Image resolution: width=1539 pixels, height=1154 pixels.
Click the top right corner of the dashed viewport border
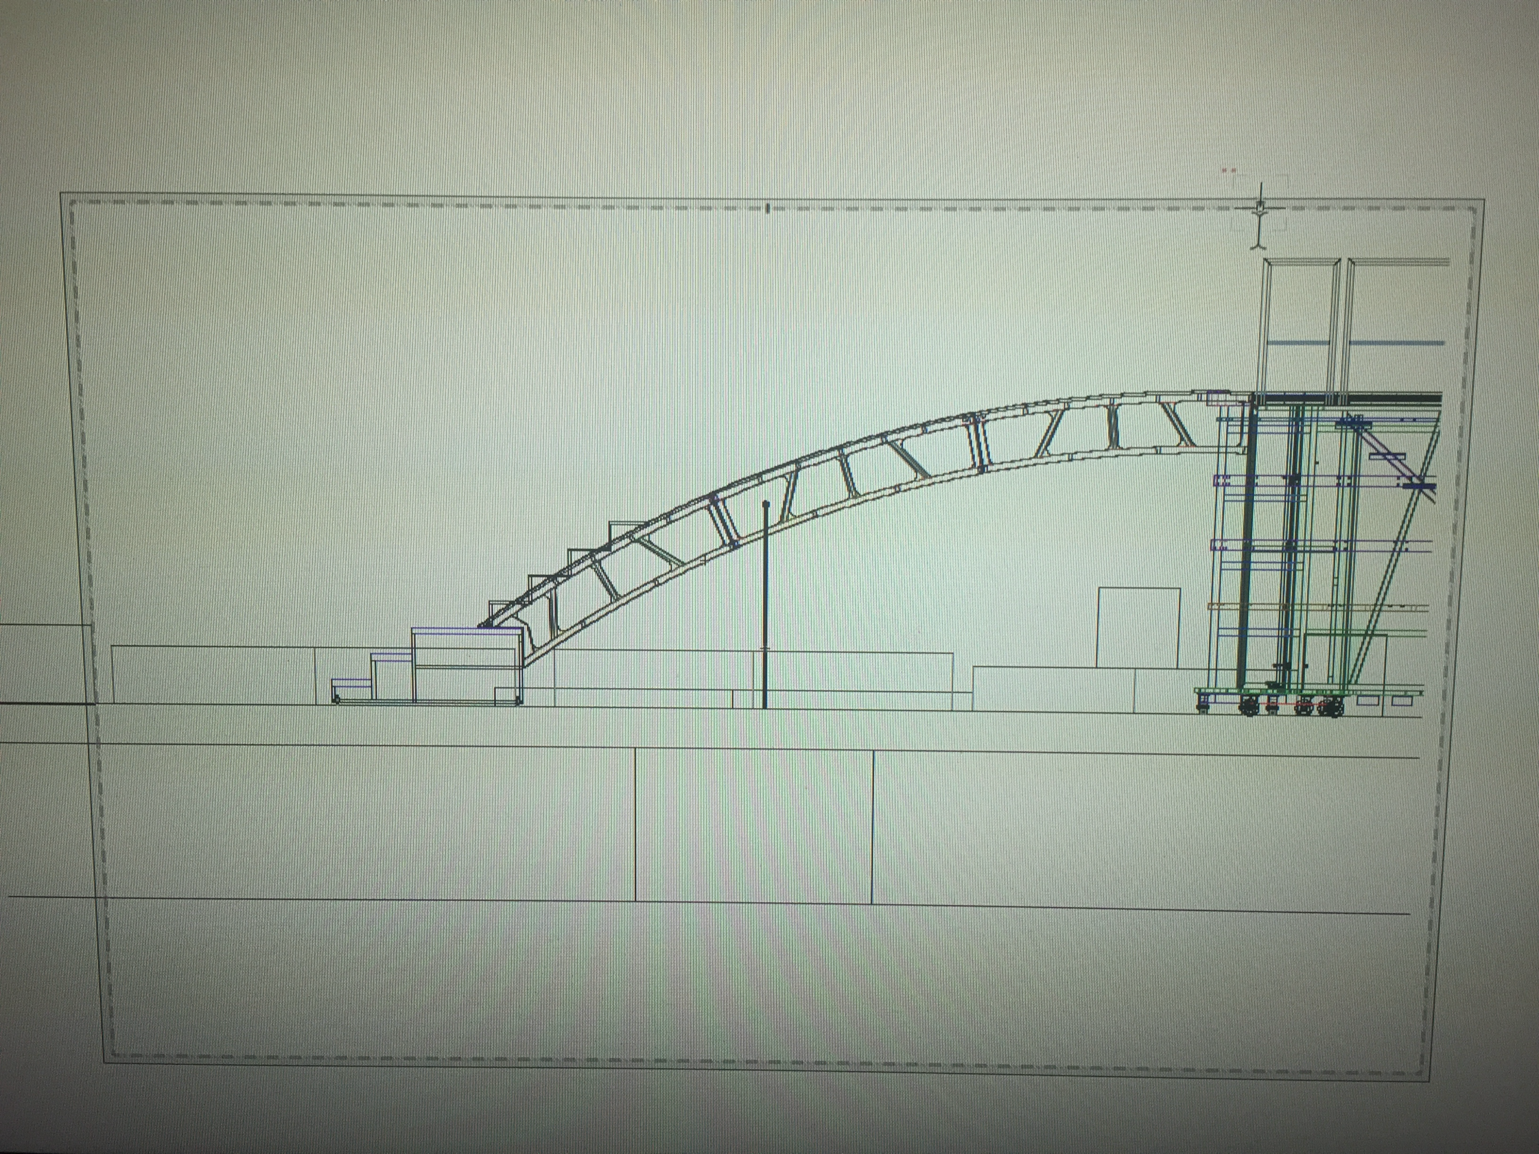(1474, 209)
